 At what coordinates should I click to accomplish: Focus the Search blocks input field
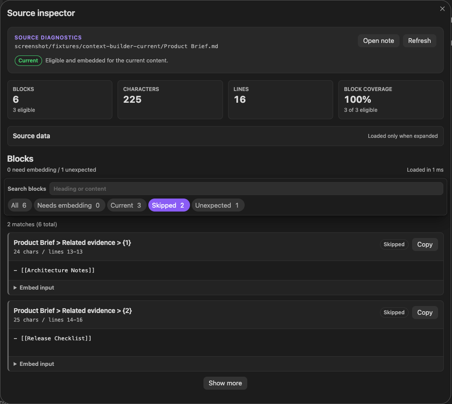pos(246,189)
